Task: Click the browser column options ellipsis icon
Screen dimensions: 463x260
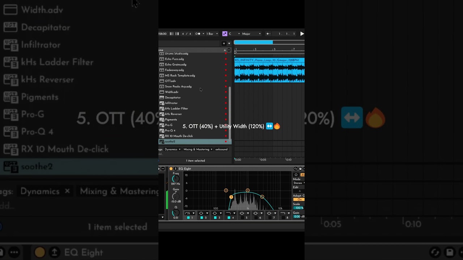Action: click(x=229, y=50)
